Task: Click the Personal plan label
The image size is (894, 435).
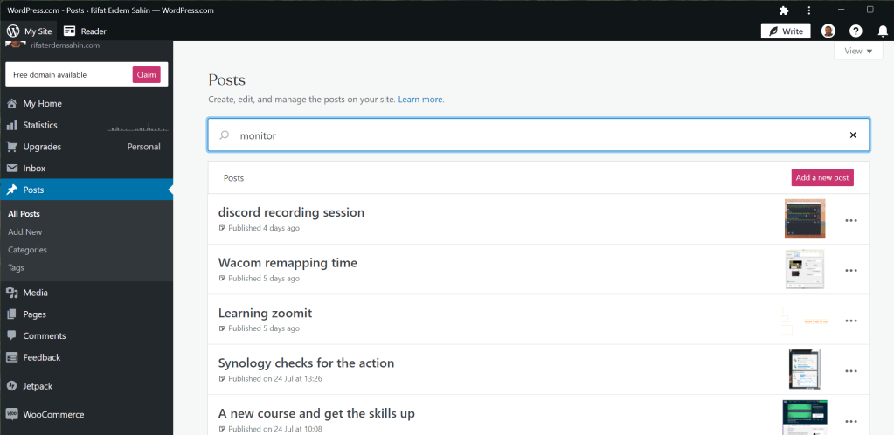Action: (x=143, y=147)
